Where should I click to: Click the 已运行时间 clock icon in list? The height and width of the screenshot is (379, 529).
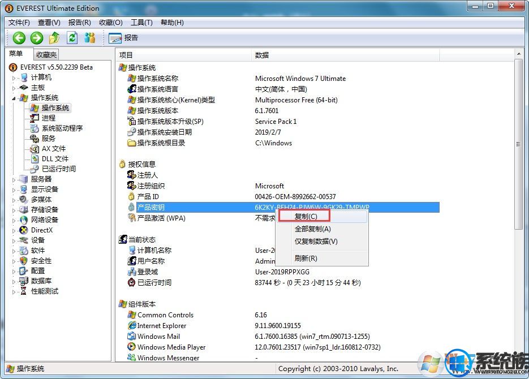pos(132,282)
